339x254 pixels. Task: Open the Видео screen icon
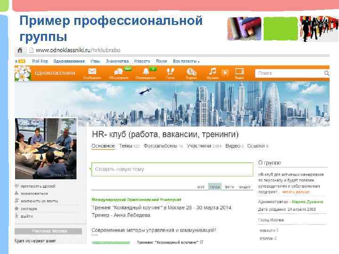point(240,71)
